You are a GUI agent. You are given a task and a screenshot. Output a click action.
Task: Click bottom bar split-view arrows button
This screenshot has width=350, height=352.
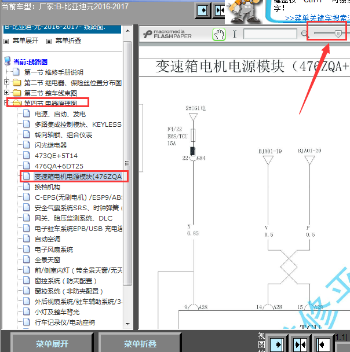300,344
